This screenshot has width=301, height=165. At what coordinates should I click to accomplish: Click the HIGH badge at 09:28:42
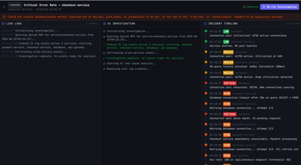(x=227, y=94)
